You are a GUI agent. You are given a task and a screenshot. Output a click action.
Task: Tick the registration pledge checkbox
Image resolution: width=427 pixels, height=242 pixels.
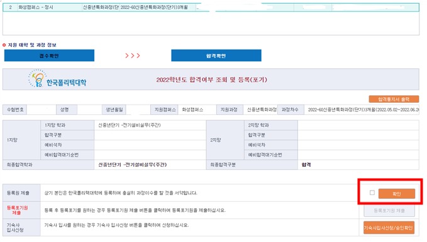(x=372, y=192)
